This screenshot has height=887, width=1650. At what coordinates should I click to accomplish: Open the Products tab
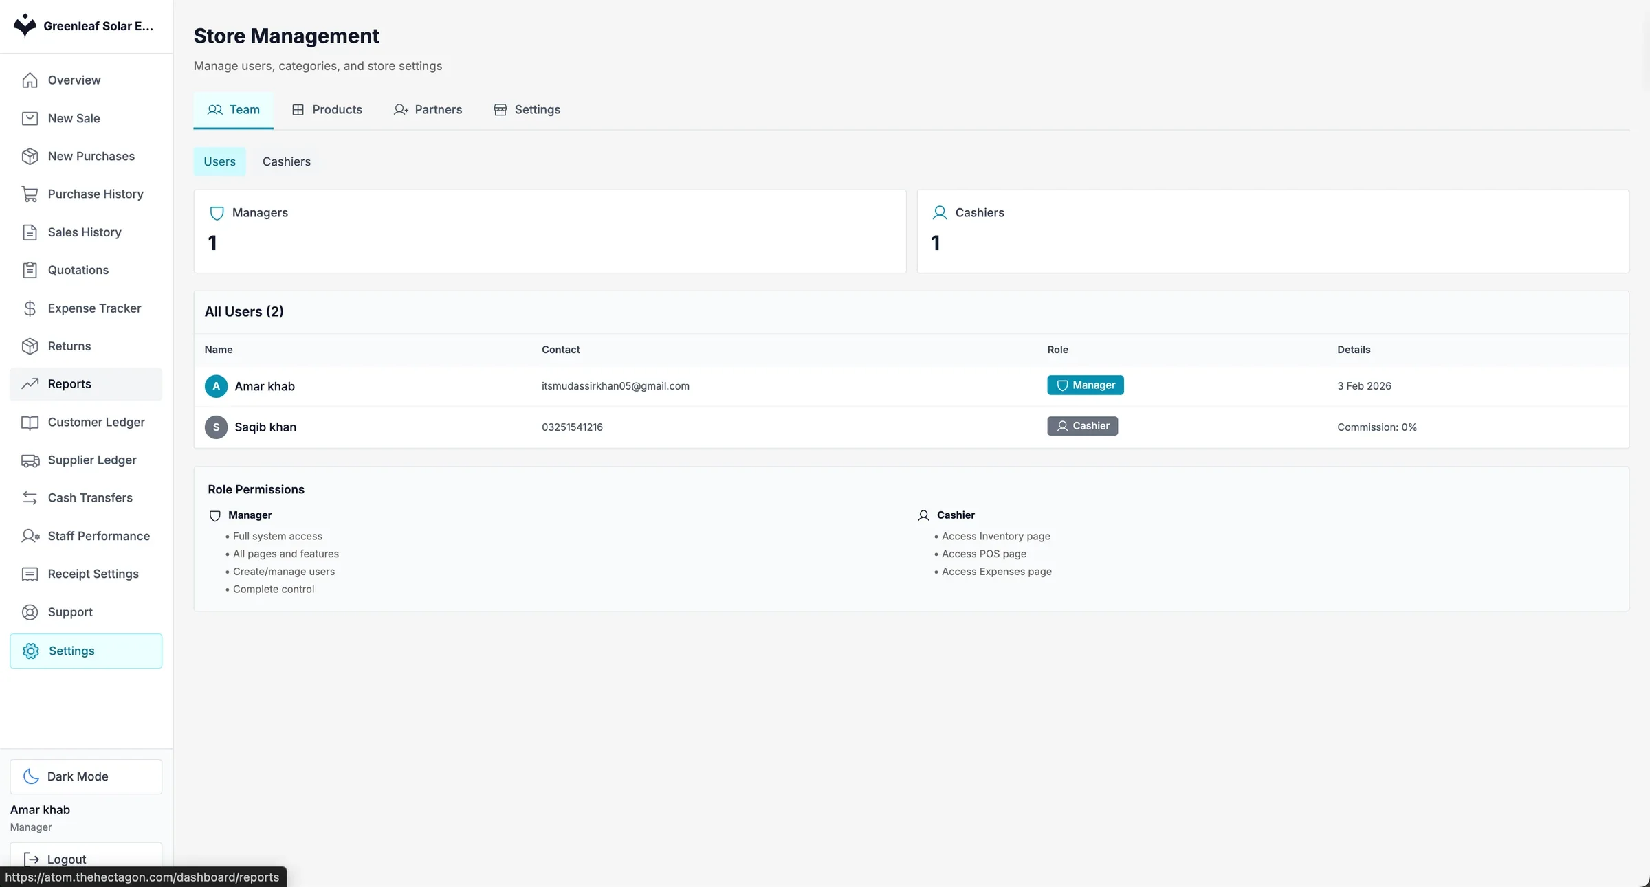point(327,110)
